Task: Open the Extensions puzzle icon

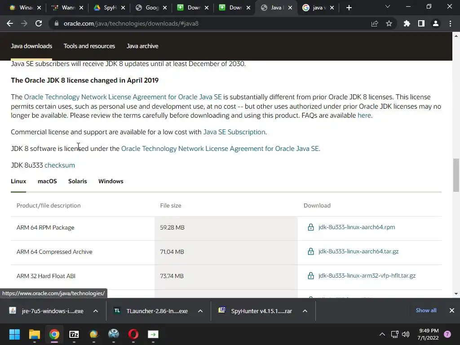Action: coord(407,23)
